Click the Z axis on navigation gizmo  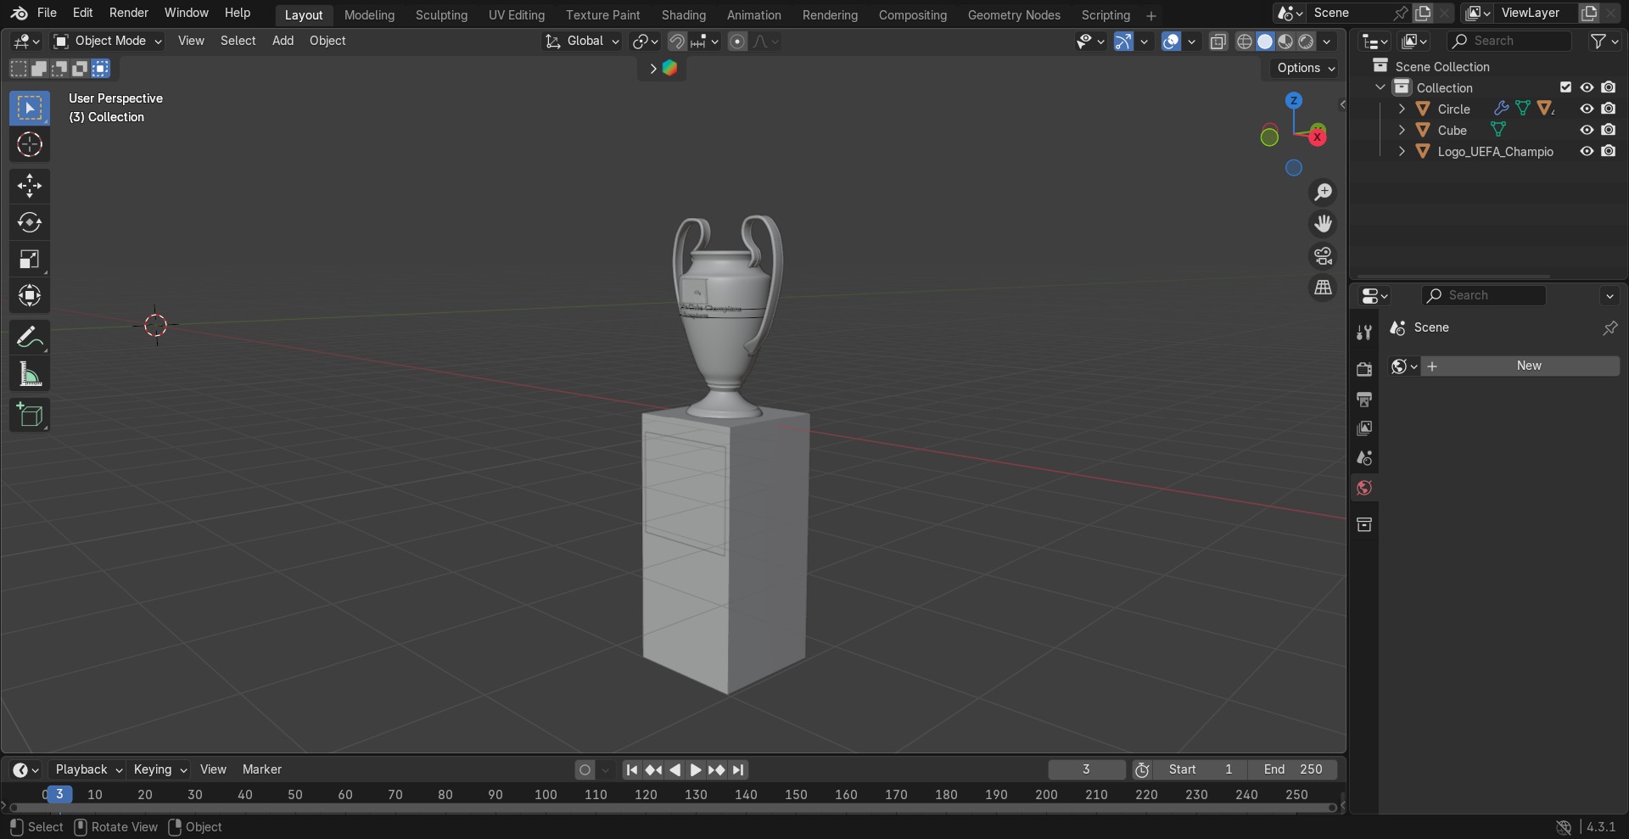1294,100
